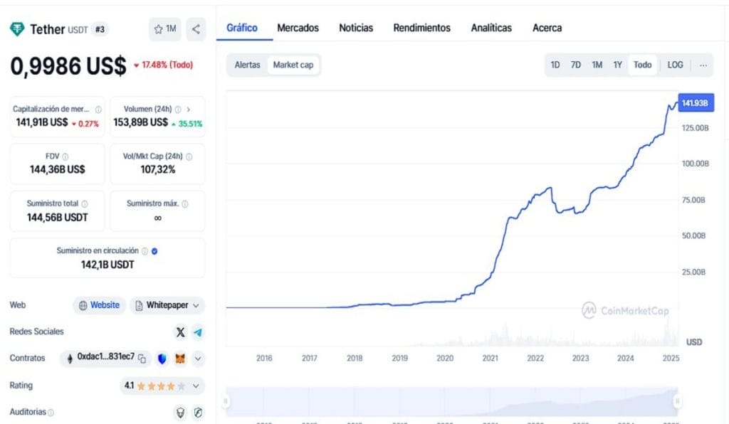Click the 144,56B USDT total supply value
Image resolution: width=729 pixels, height=424 pixels.
(x=57, y=218)
